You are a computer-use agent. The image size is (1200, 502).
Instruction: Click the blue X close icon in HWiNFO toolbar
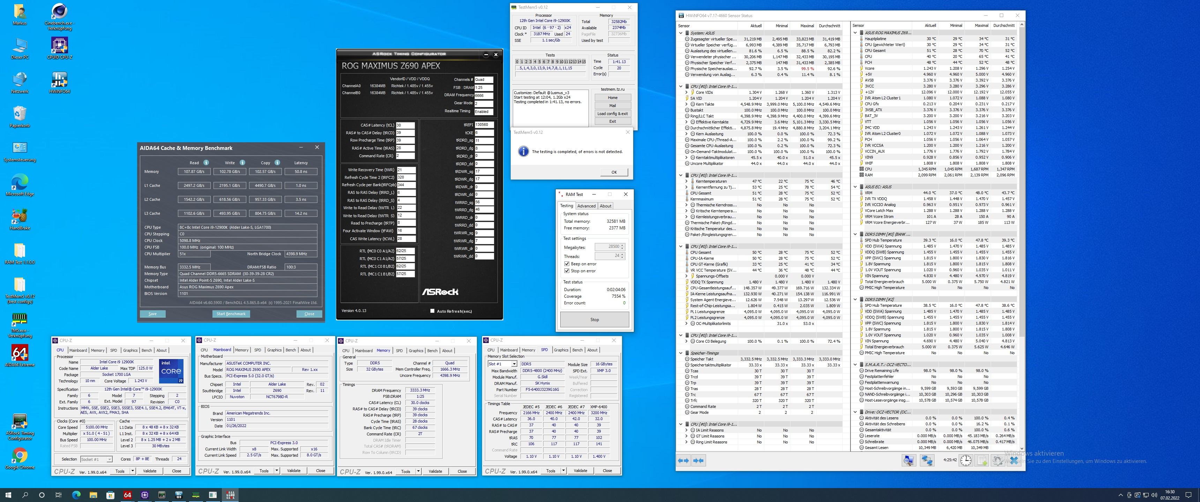click(1014, 461)
